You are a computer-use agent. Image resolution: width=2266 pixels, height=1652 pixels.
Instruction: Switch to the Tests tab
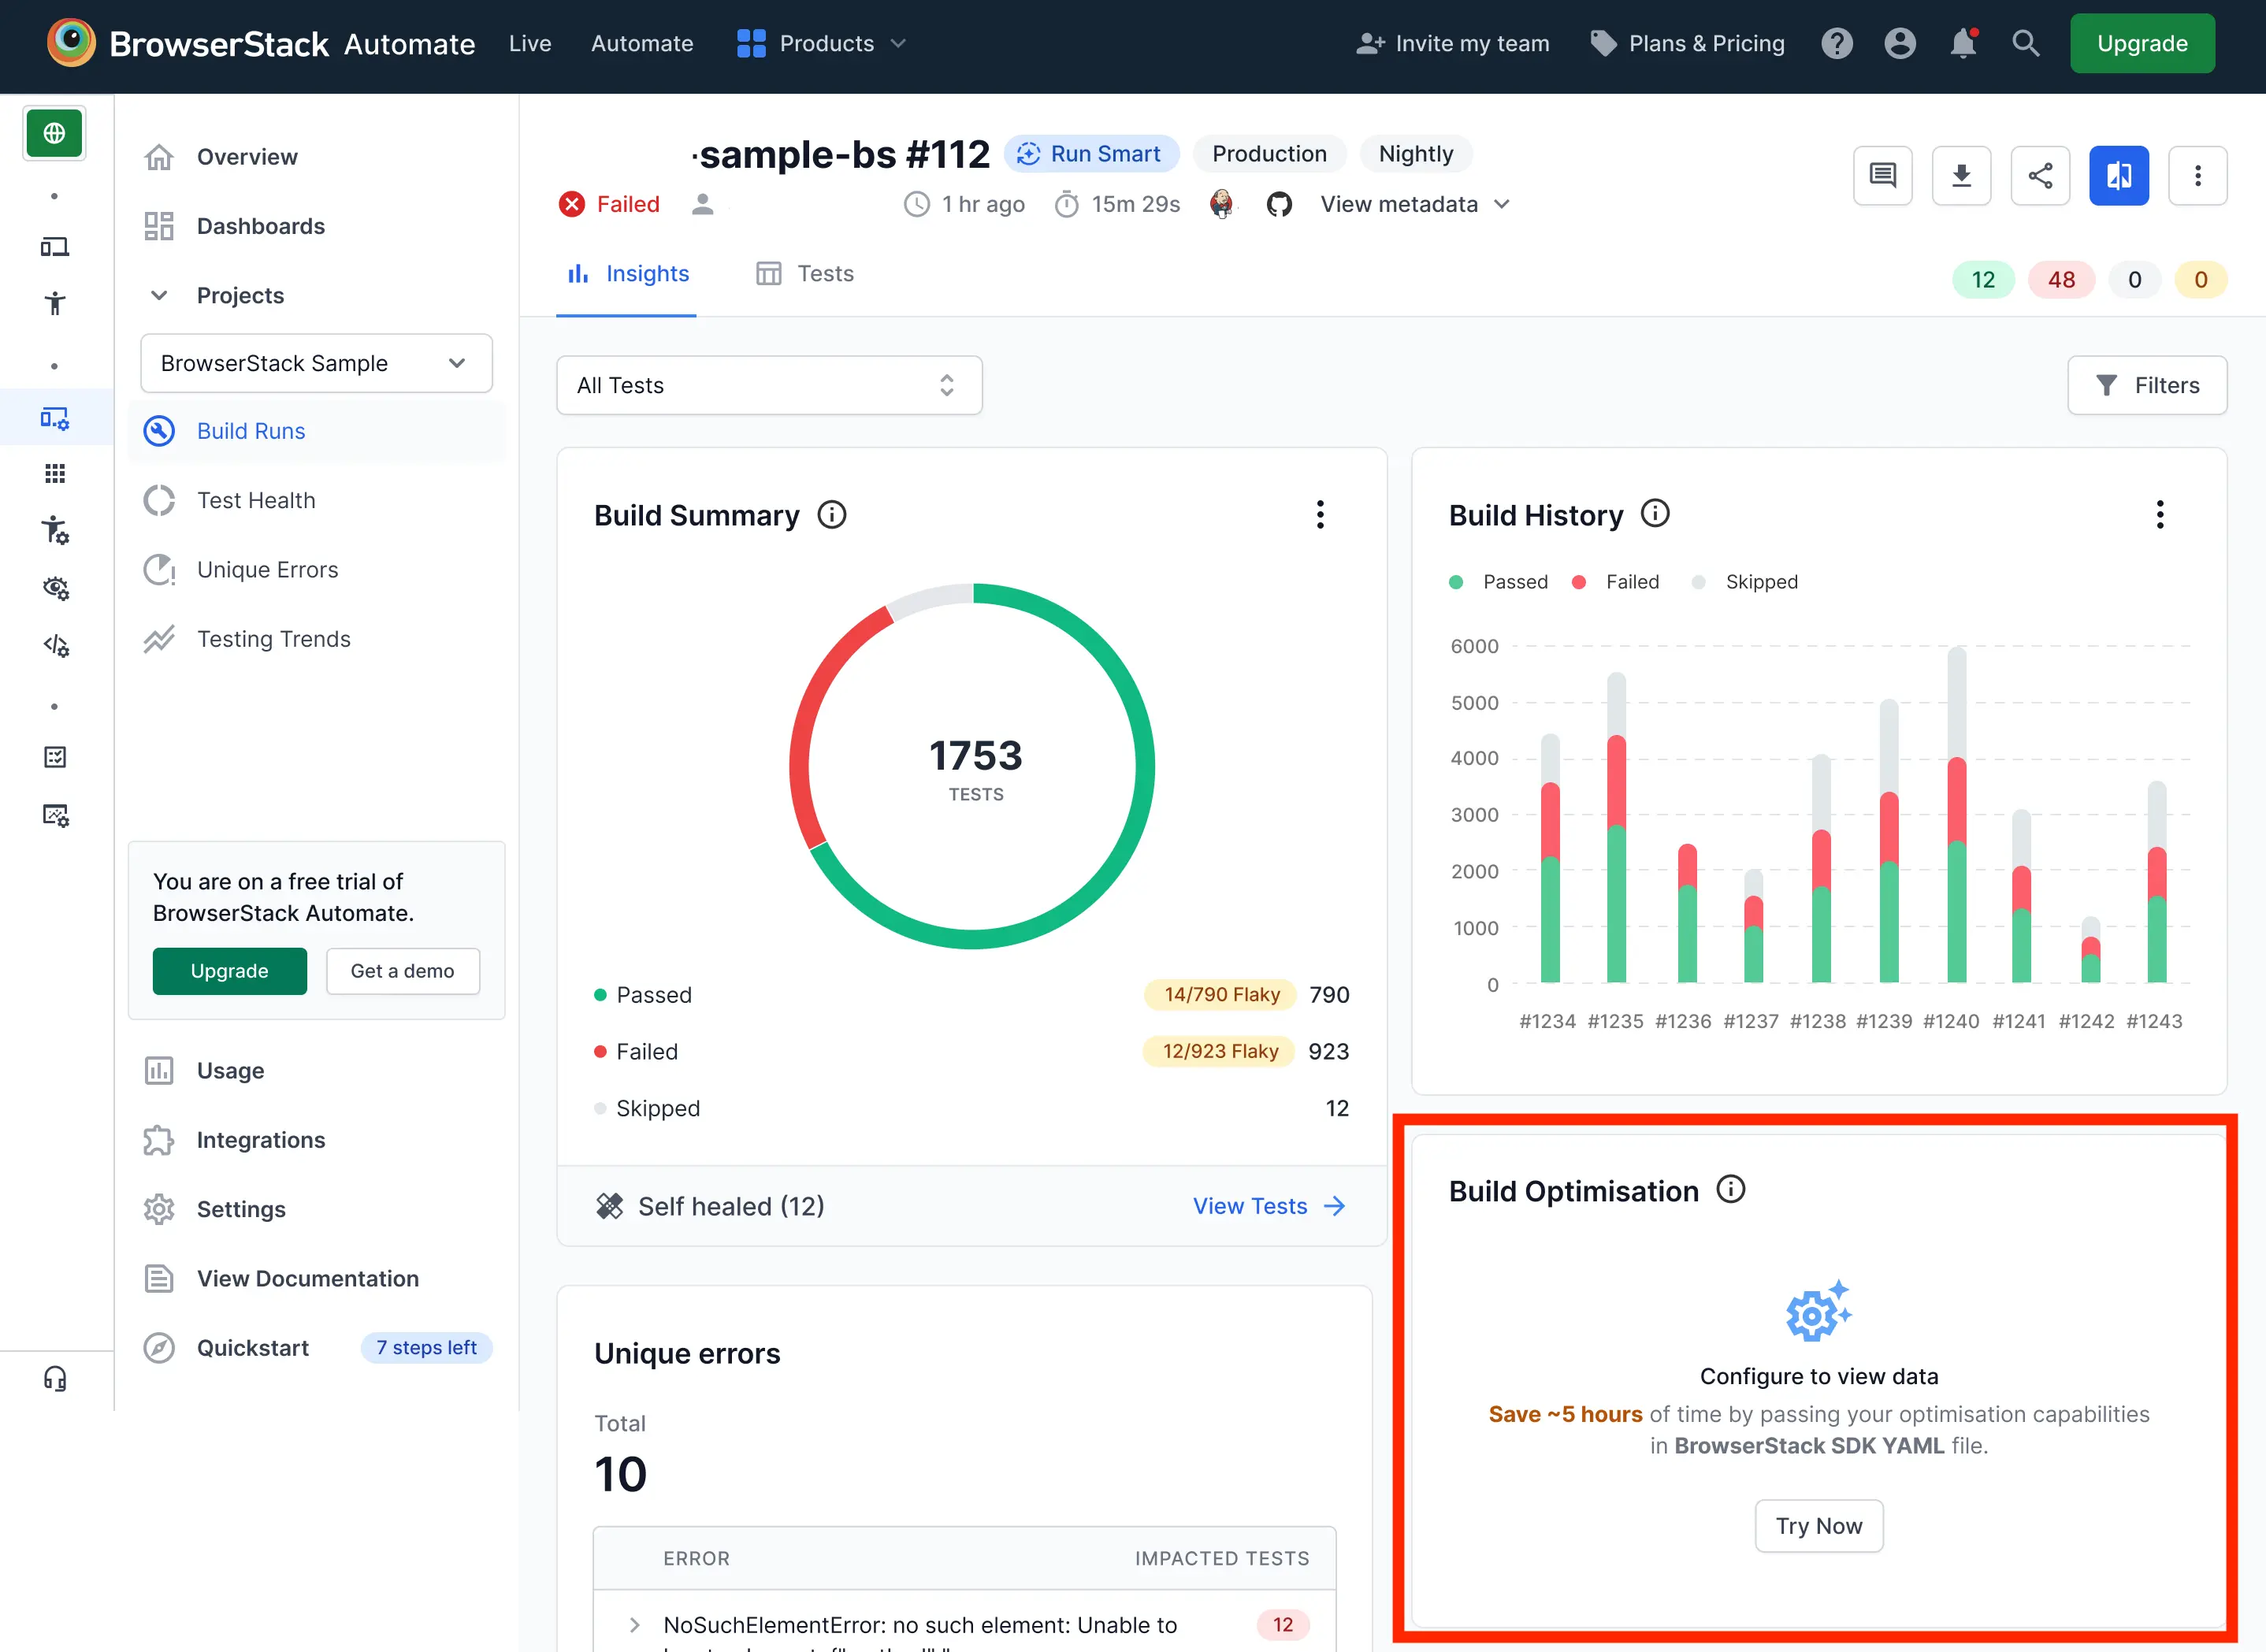pyautogui.click(x=805, y=273)
